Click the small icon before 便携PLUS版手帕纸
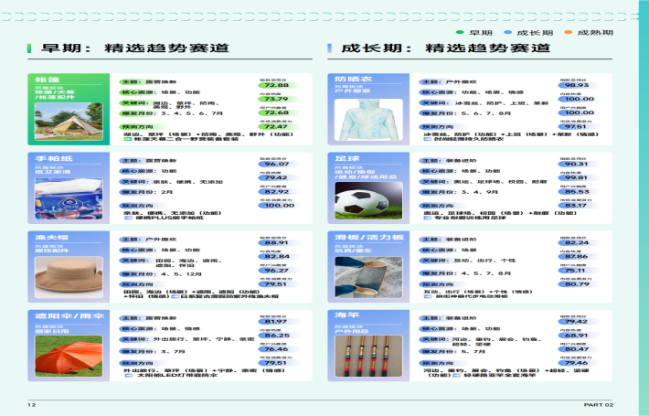Viewport: 649px width, 416px height. click(x=127, y=217)
